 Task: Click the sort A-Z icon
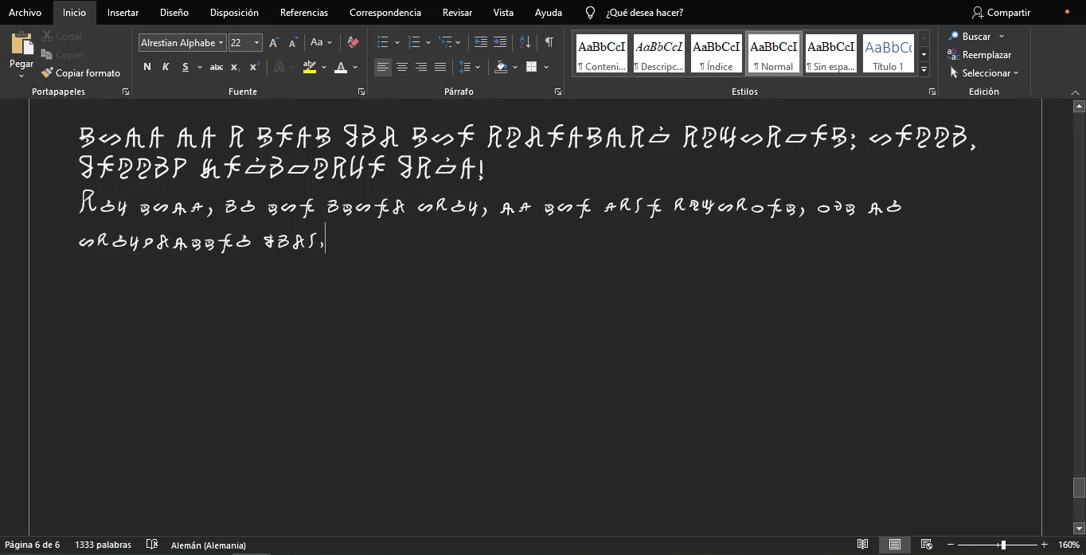tap(525, 43)
